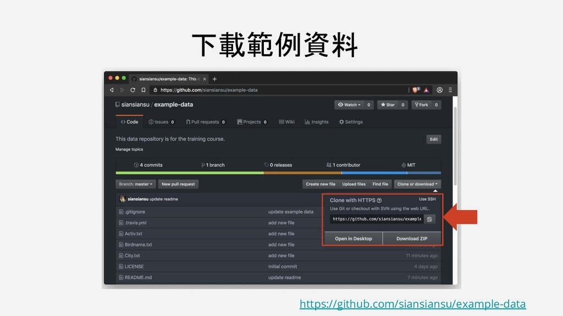Click the Edit description button
The image size is (563, 316).
434,139
